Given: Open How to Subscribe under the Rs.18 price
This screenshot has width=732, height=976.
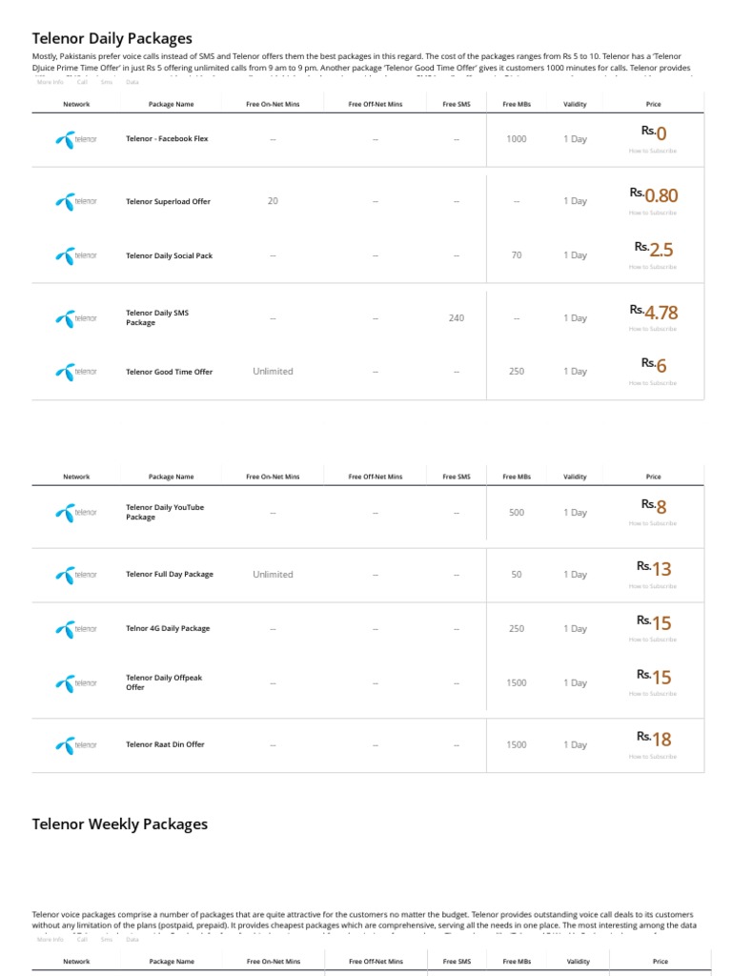Looking at the screenshot, I should [653, 757].
